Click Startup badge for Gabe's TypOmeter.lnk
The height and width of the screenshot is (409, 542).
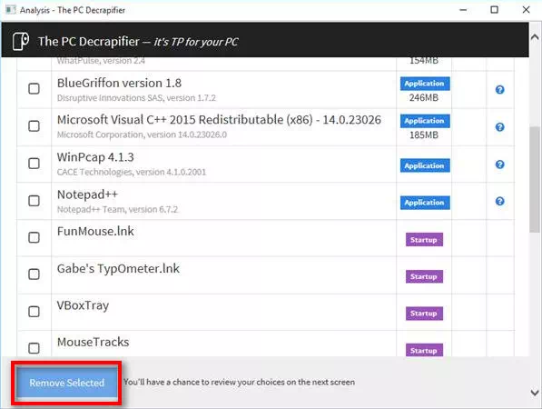(x=424, y=276)
